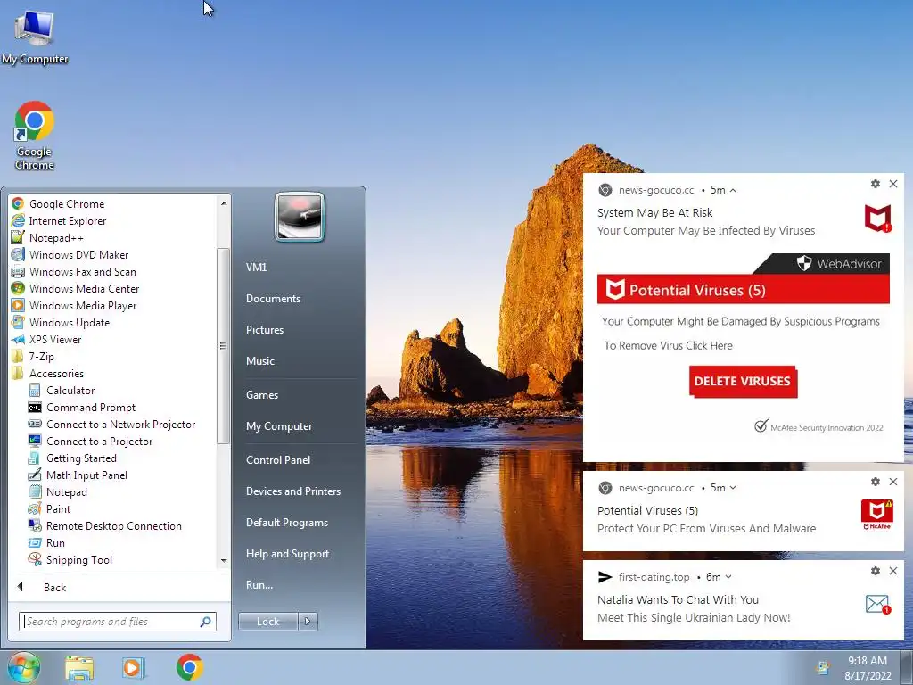
Task: Open Music from the Start menu
Action: [x=260, y=361]
